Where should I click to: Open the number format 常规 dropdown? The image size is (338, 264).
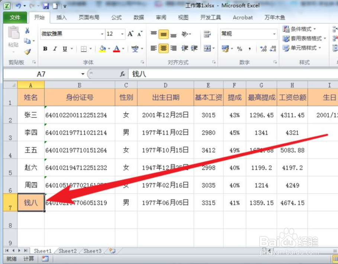point(274,34)
